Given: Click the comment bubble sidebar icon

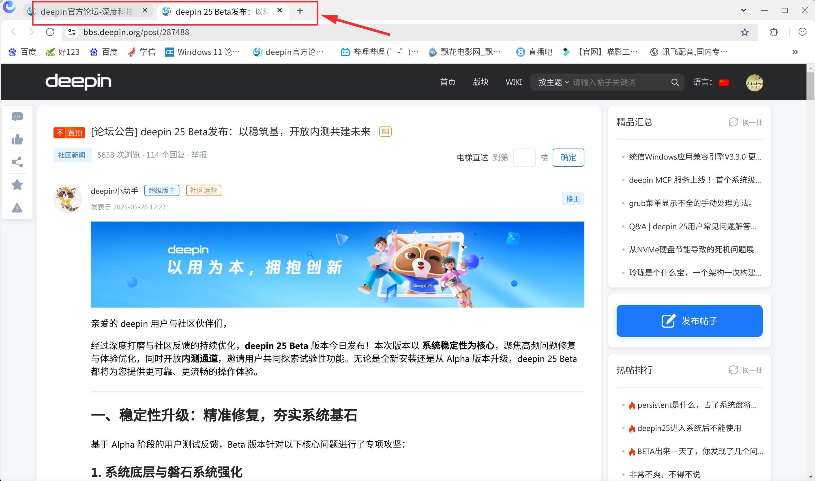Looking at the screenshot, I should (17, 117).
